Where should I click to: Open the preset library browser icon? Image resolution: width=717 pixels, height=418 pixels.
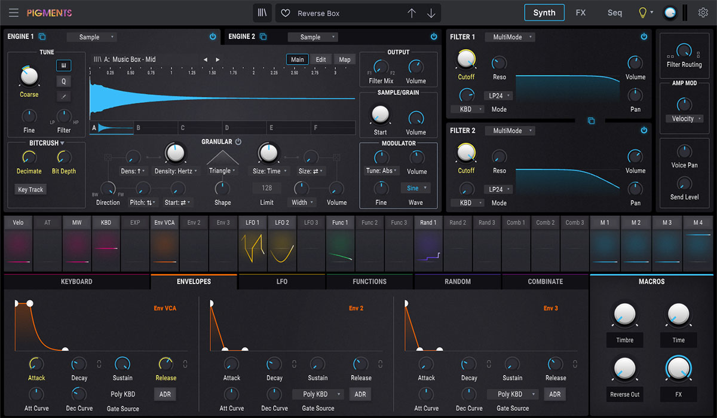click(x=262, y=13)
